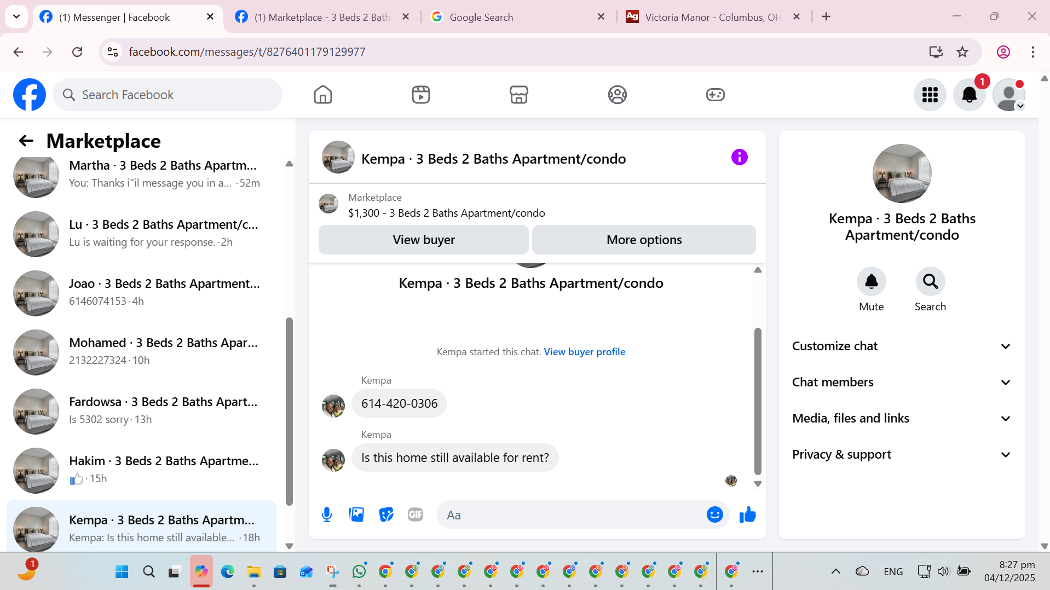
Task: Bookmark this page with star icon
Action: click(962, 52)
